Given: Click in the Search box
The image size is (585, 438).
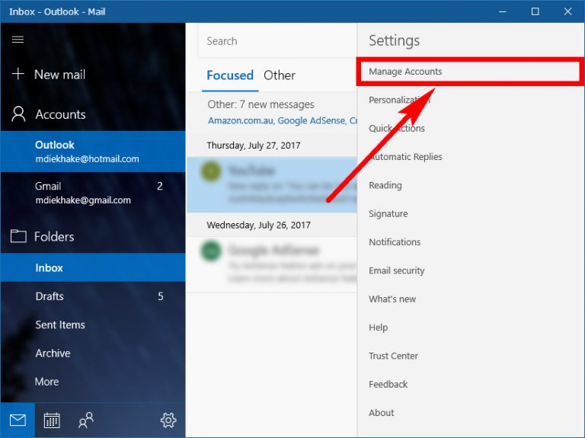Looking at the screenshot, I should [277, 41].
